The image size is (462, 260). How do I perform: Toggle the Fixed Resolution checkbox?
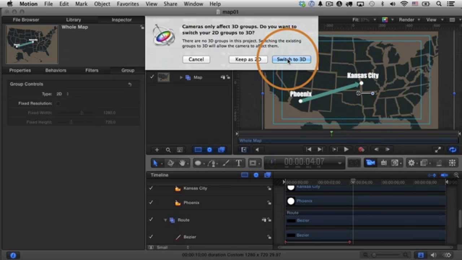pos(58,103)
